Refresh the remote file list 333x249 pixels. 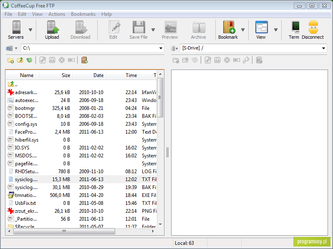(x=194, y=60)
